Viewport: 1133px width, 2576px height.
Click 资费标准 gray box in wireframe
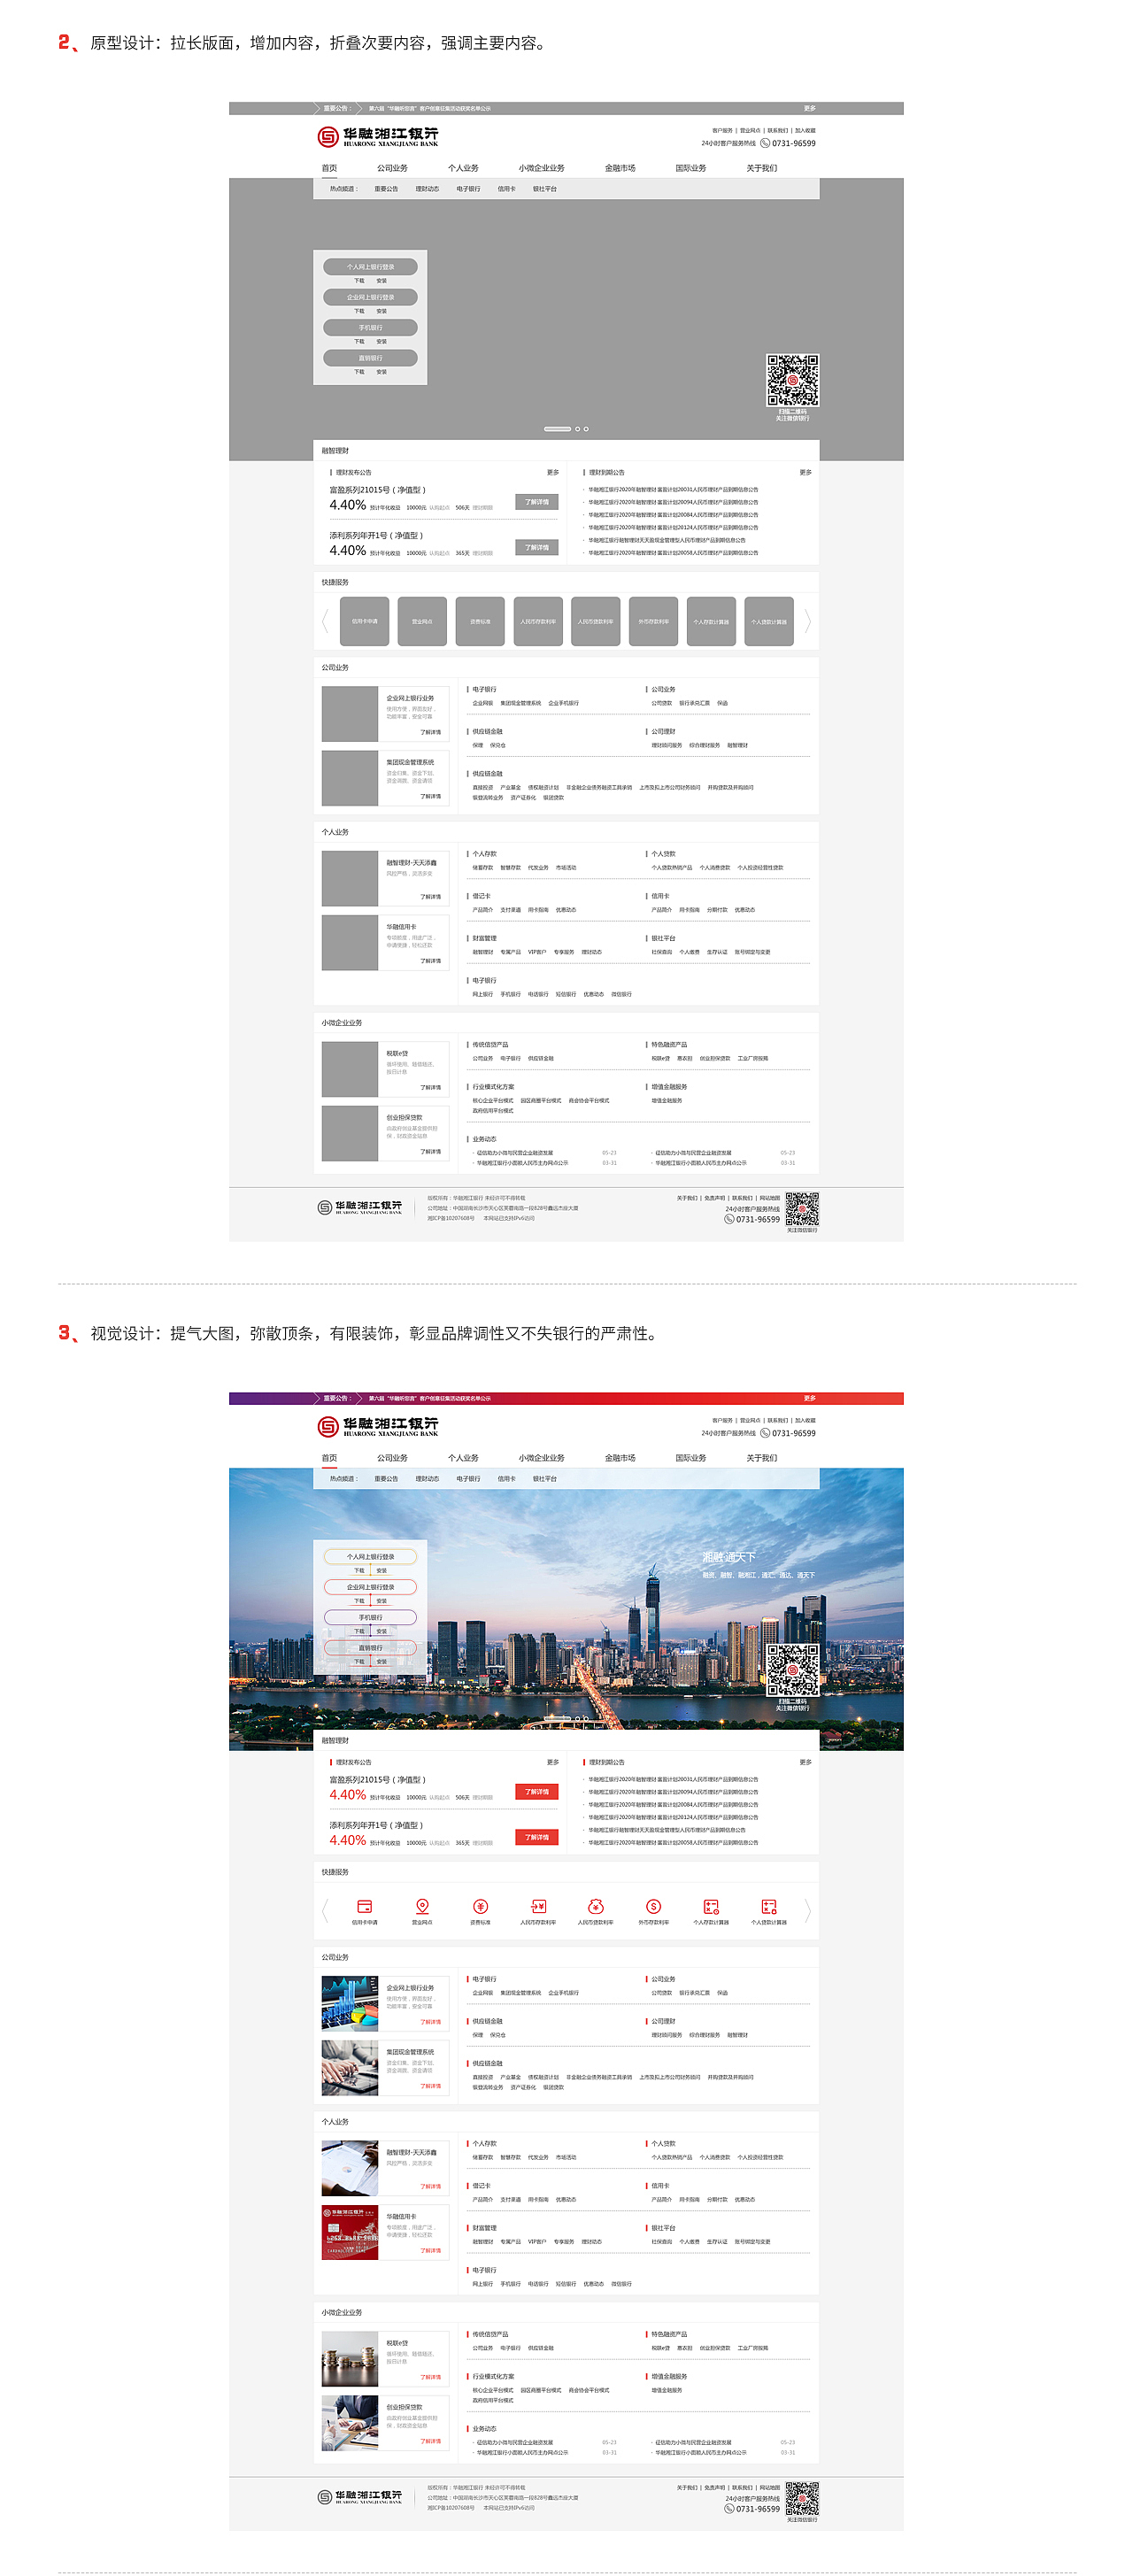pos(480,621)
